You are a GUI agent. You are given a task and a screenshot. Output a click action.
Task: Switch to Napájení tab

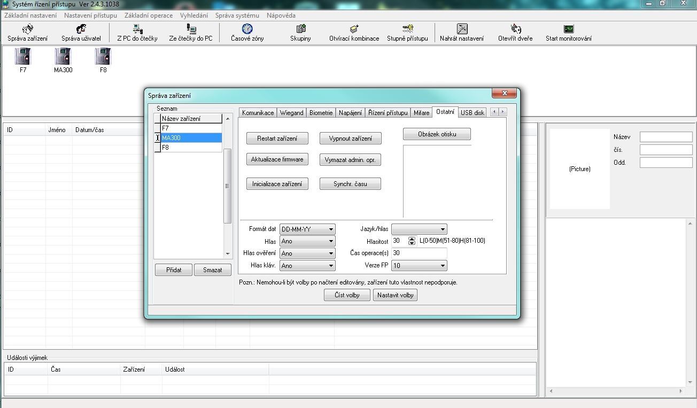coord(350,113)
